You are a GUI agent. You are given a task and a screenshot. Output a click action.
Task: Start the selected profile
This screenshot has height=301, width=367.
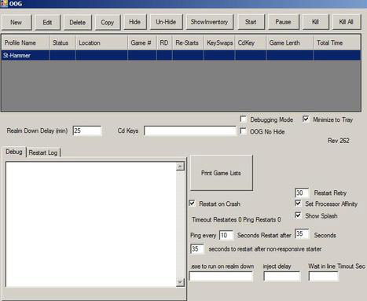click(x=251, y=22)
